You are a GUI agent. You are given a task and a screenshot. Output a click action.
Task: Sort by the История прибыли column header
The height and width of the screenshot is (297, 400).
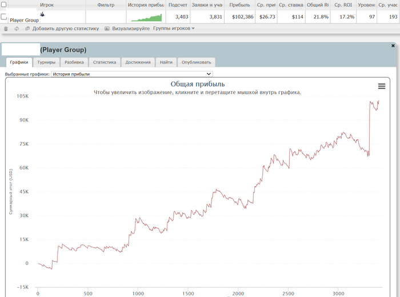click(146, 5)
